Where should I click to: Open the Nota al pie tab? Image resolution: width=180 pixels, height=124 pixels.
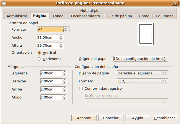tap(90, 10)
